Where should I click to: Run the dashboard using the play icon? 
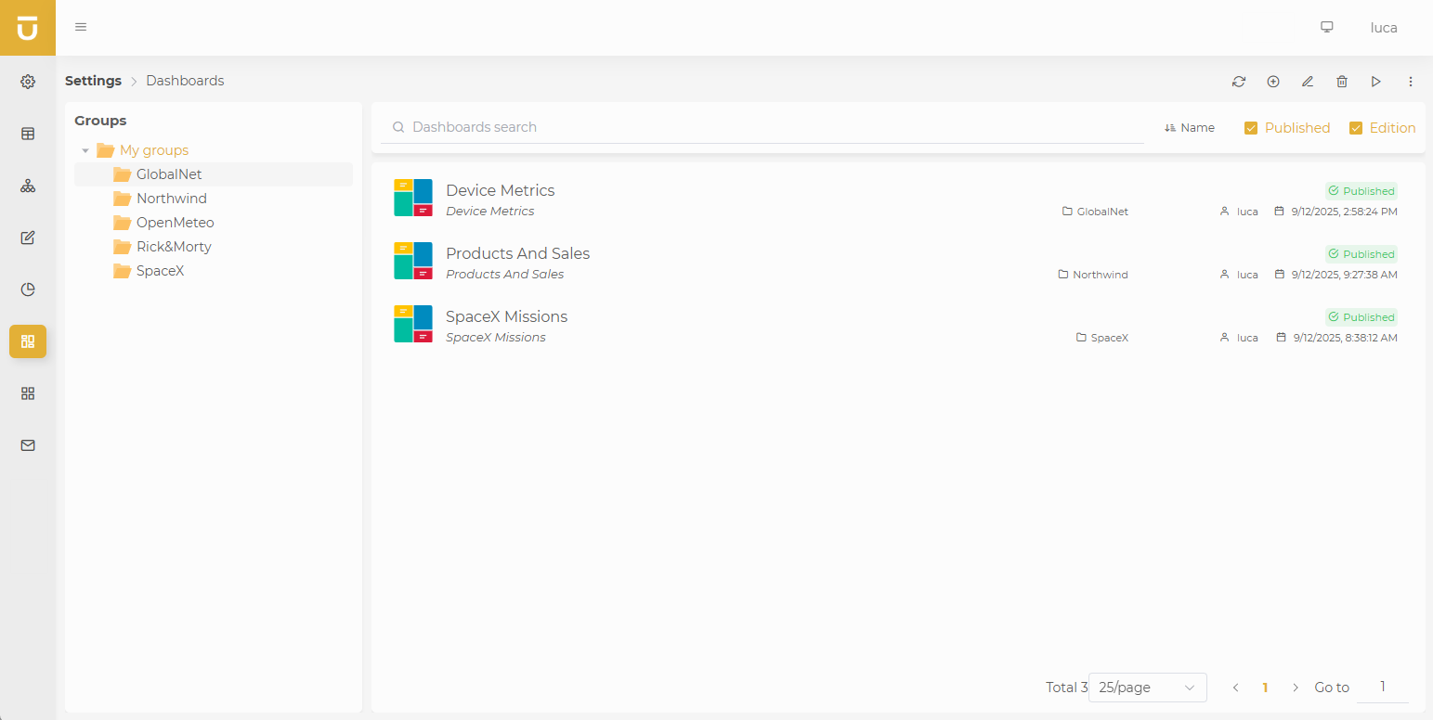coord(1376,82)
